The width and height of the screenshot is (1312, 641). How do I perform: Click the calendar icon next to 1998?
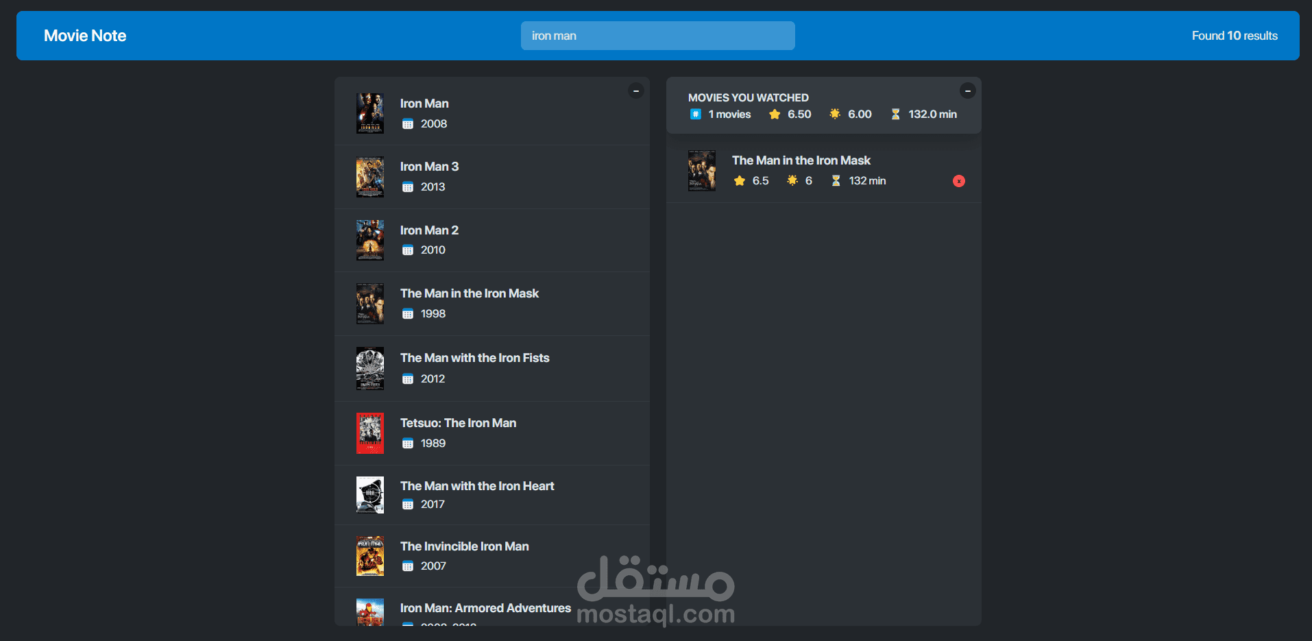click(x=408, y=314)
